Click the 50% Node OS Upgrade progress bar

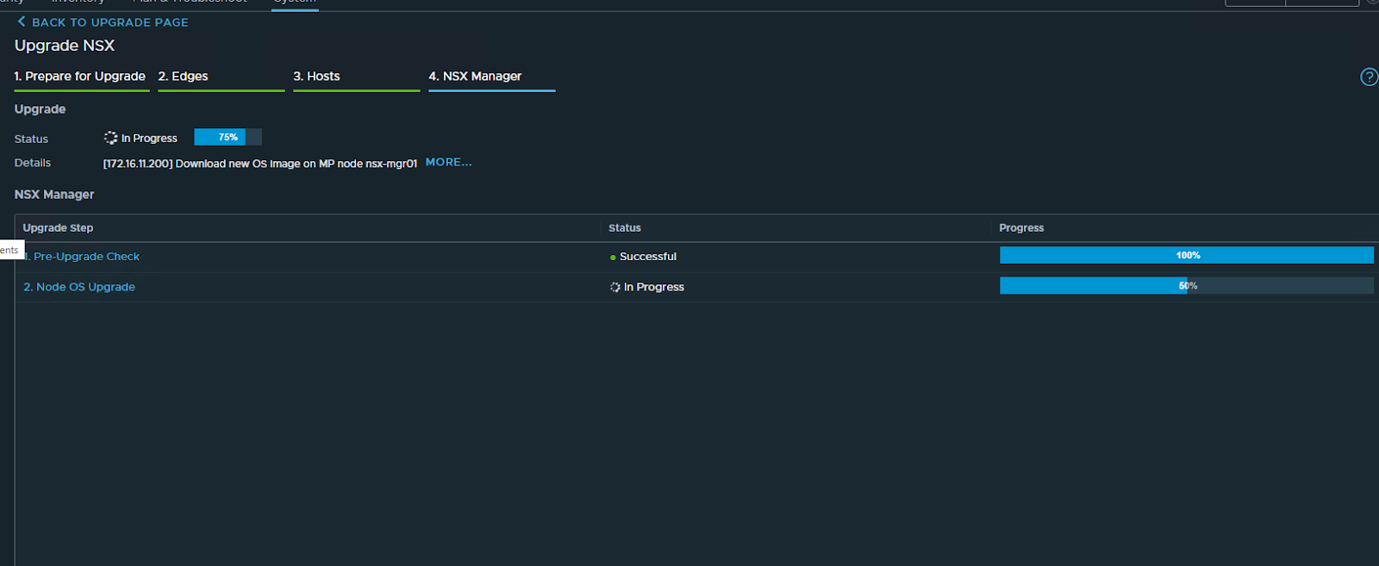click(x=1187, y=285)
